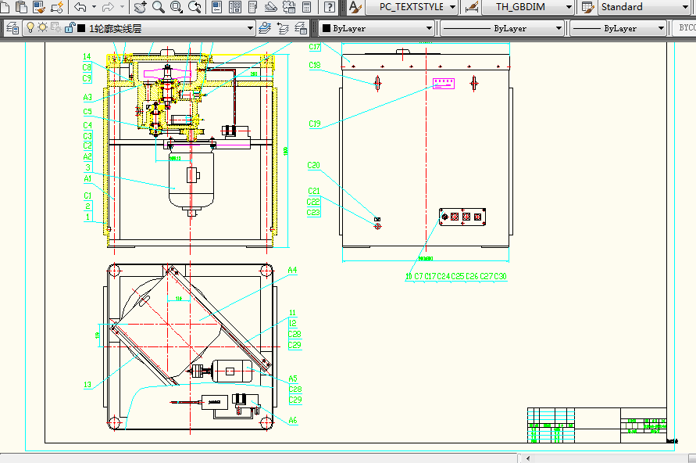Click the balloon label A6
The height and width of the screenshot is (463, 696).
tap(292, 420)
